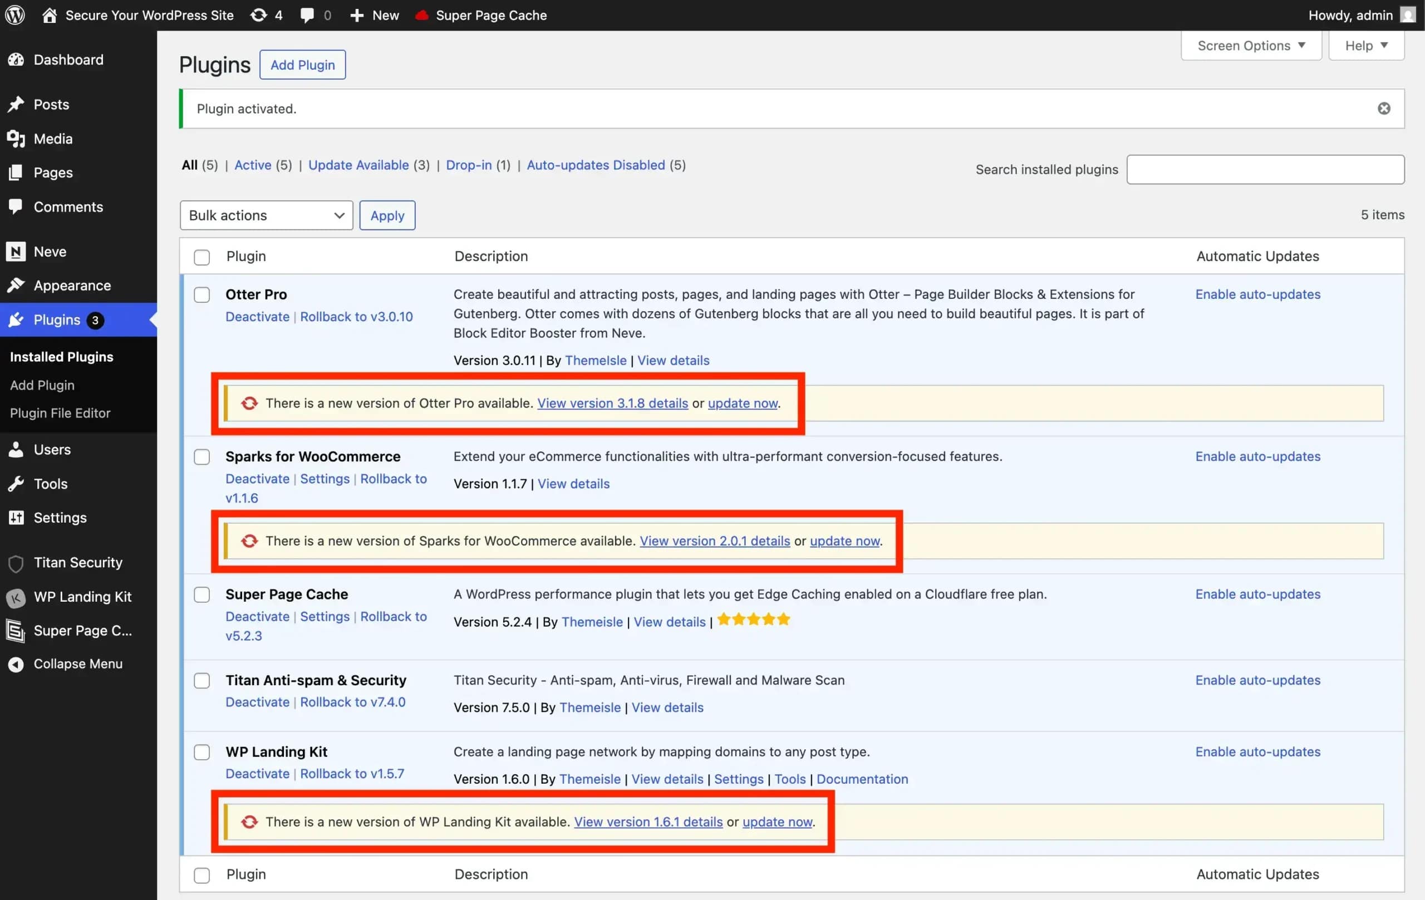The image size is (1425, 900).
Task: Dismiss the Plugin activated notice
Action: point(1384,109)
